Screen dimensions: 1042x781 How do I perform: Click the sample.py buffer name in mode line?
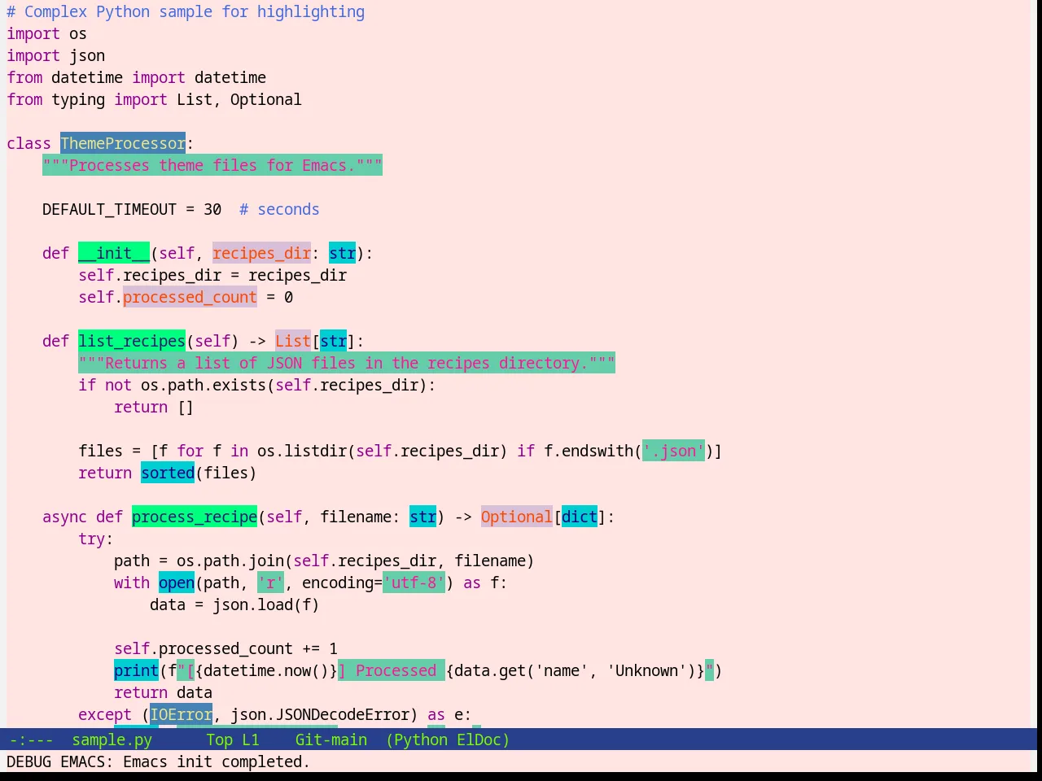coord(112,740)
